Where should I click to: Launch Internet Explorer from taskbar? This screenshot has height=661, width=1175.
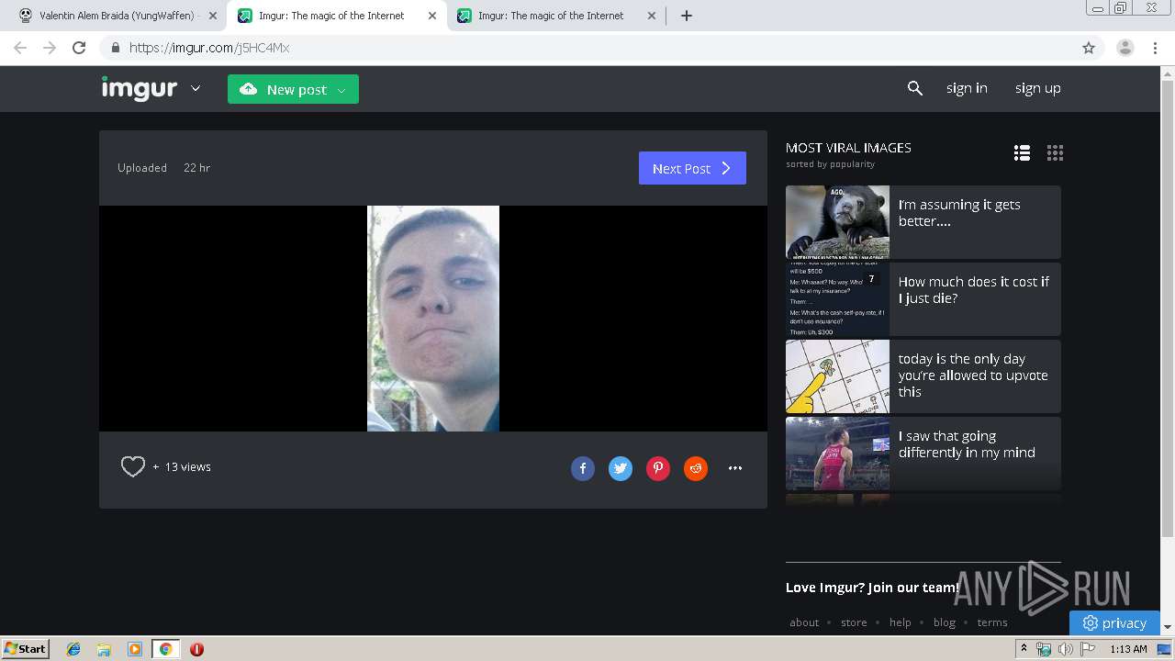(73, 649)
